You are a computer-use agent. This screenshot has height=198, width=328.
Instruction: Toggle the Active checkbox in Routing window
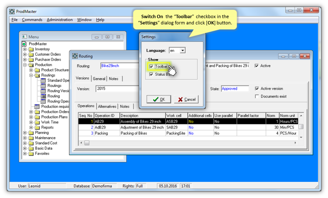tap(257, 66)
